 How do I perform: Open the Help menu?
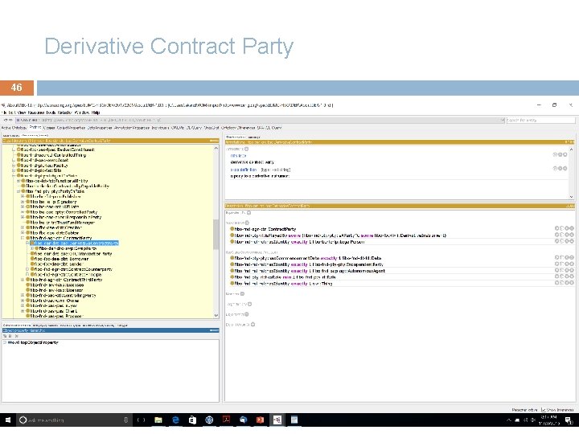tap(95, 113)
